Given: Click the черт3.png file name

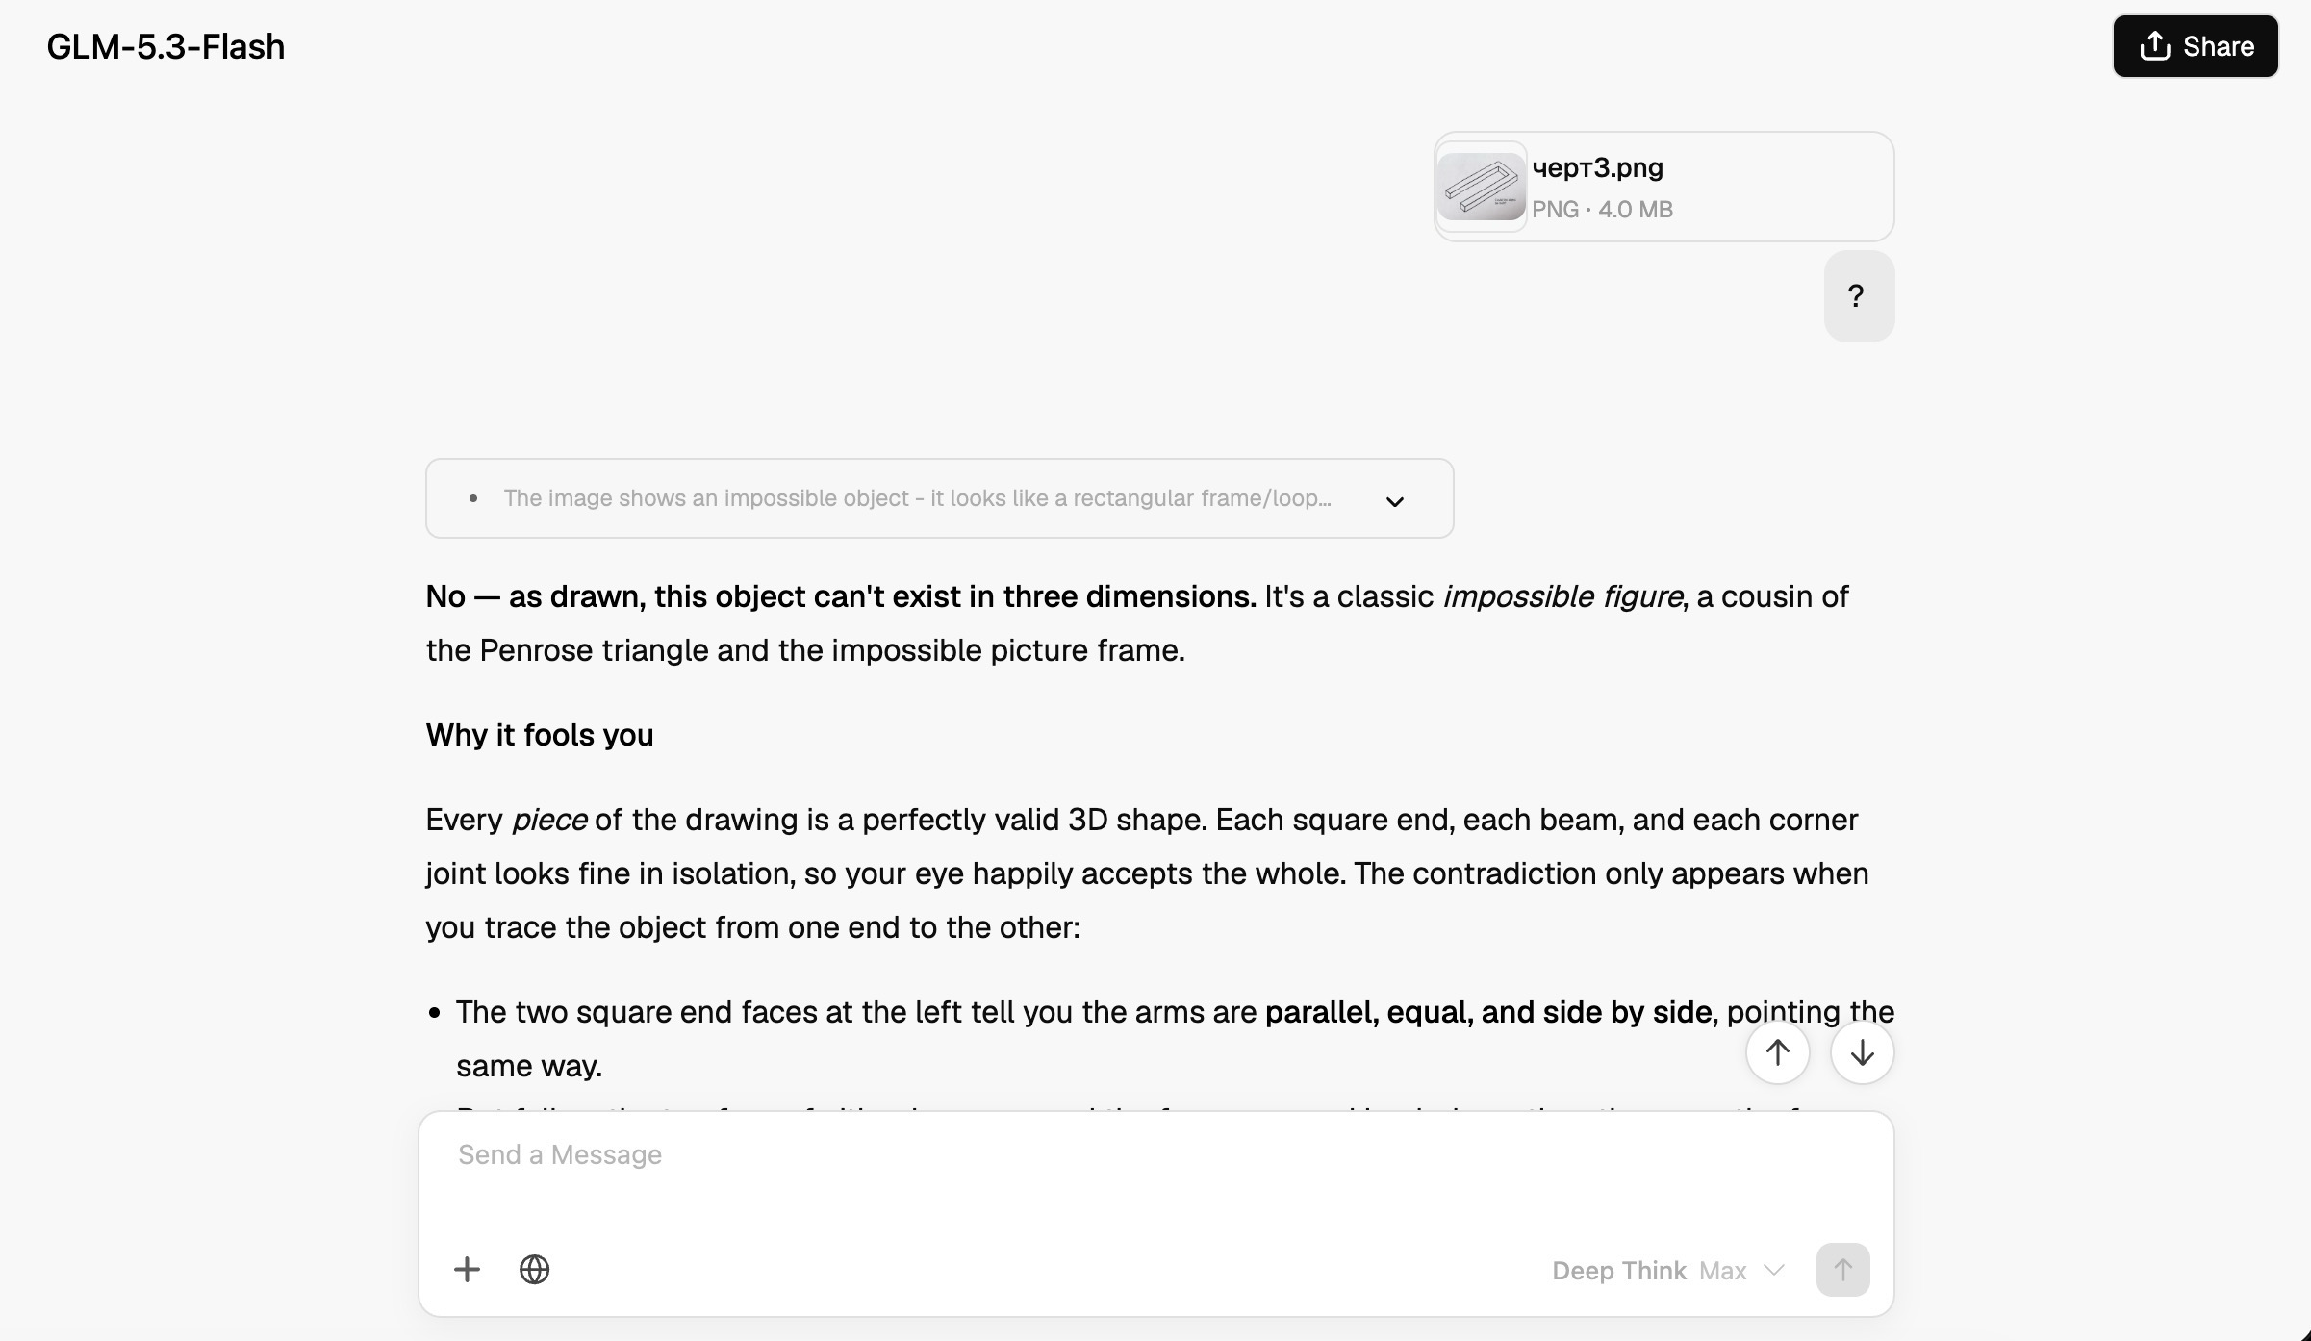Looking at the screenshot, I should point(1597,167).
